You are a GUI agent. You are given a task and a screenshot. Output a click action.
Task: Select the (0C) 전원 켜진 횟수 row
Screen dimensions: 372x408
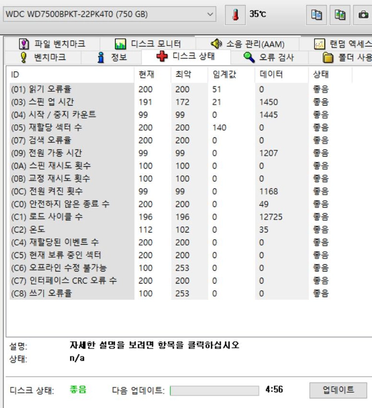pos(181,191)
